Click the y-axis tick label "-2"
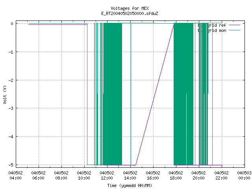Image resolution: width=252 pixels, height=189 pixels. pos(11,80)
